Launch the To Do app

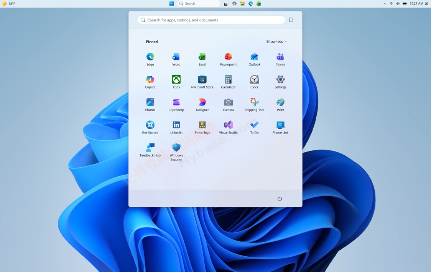[x=254, y=127]
